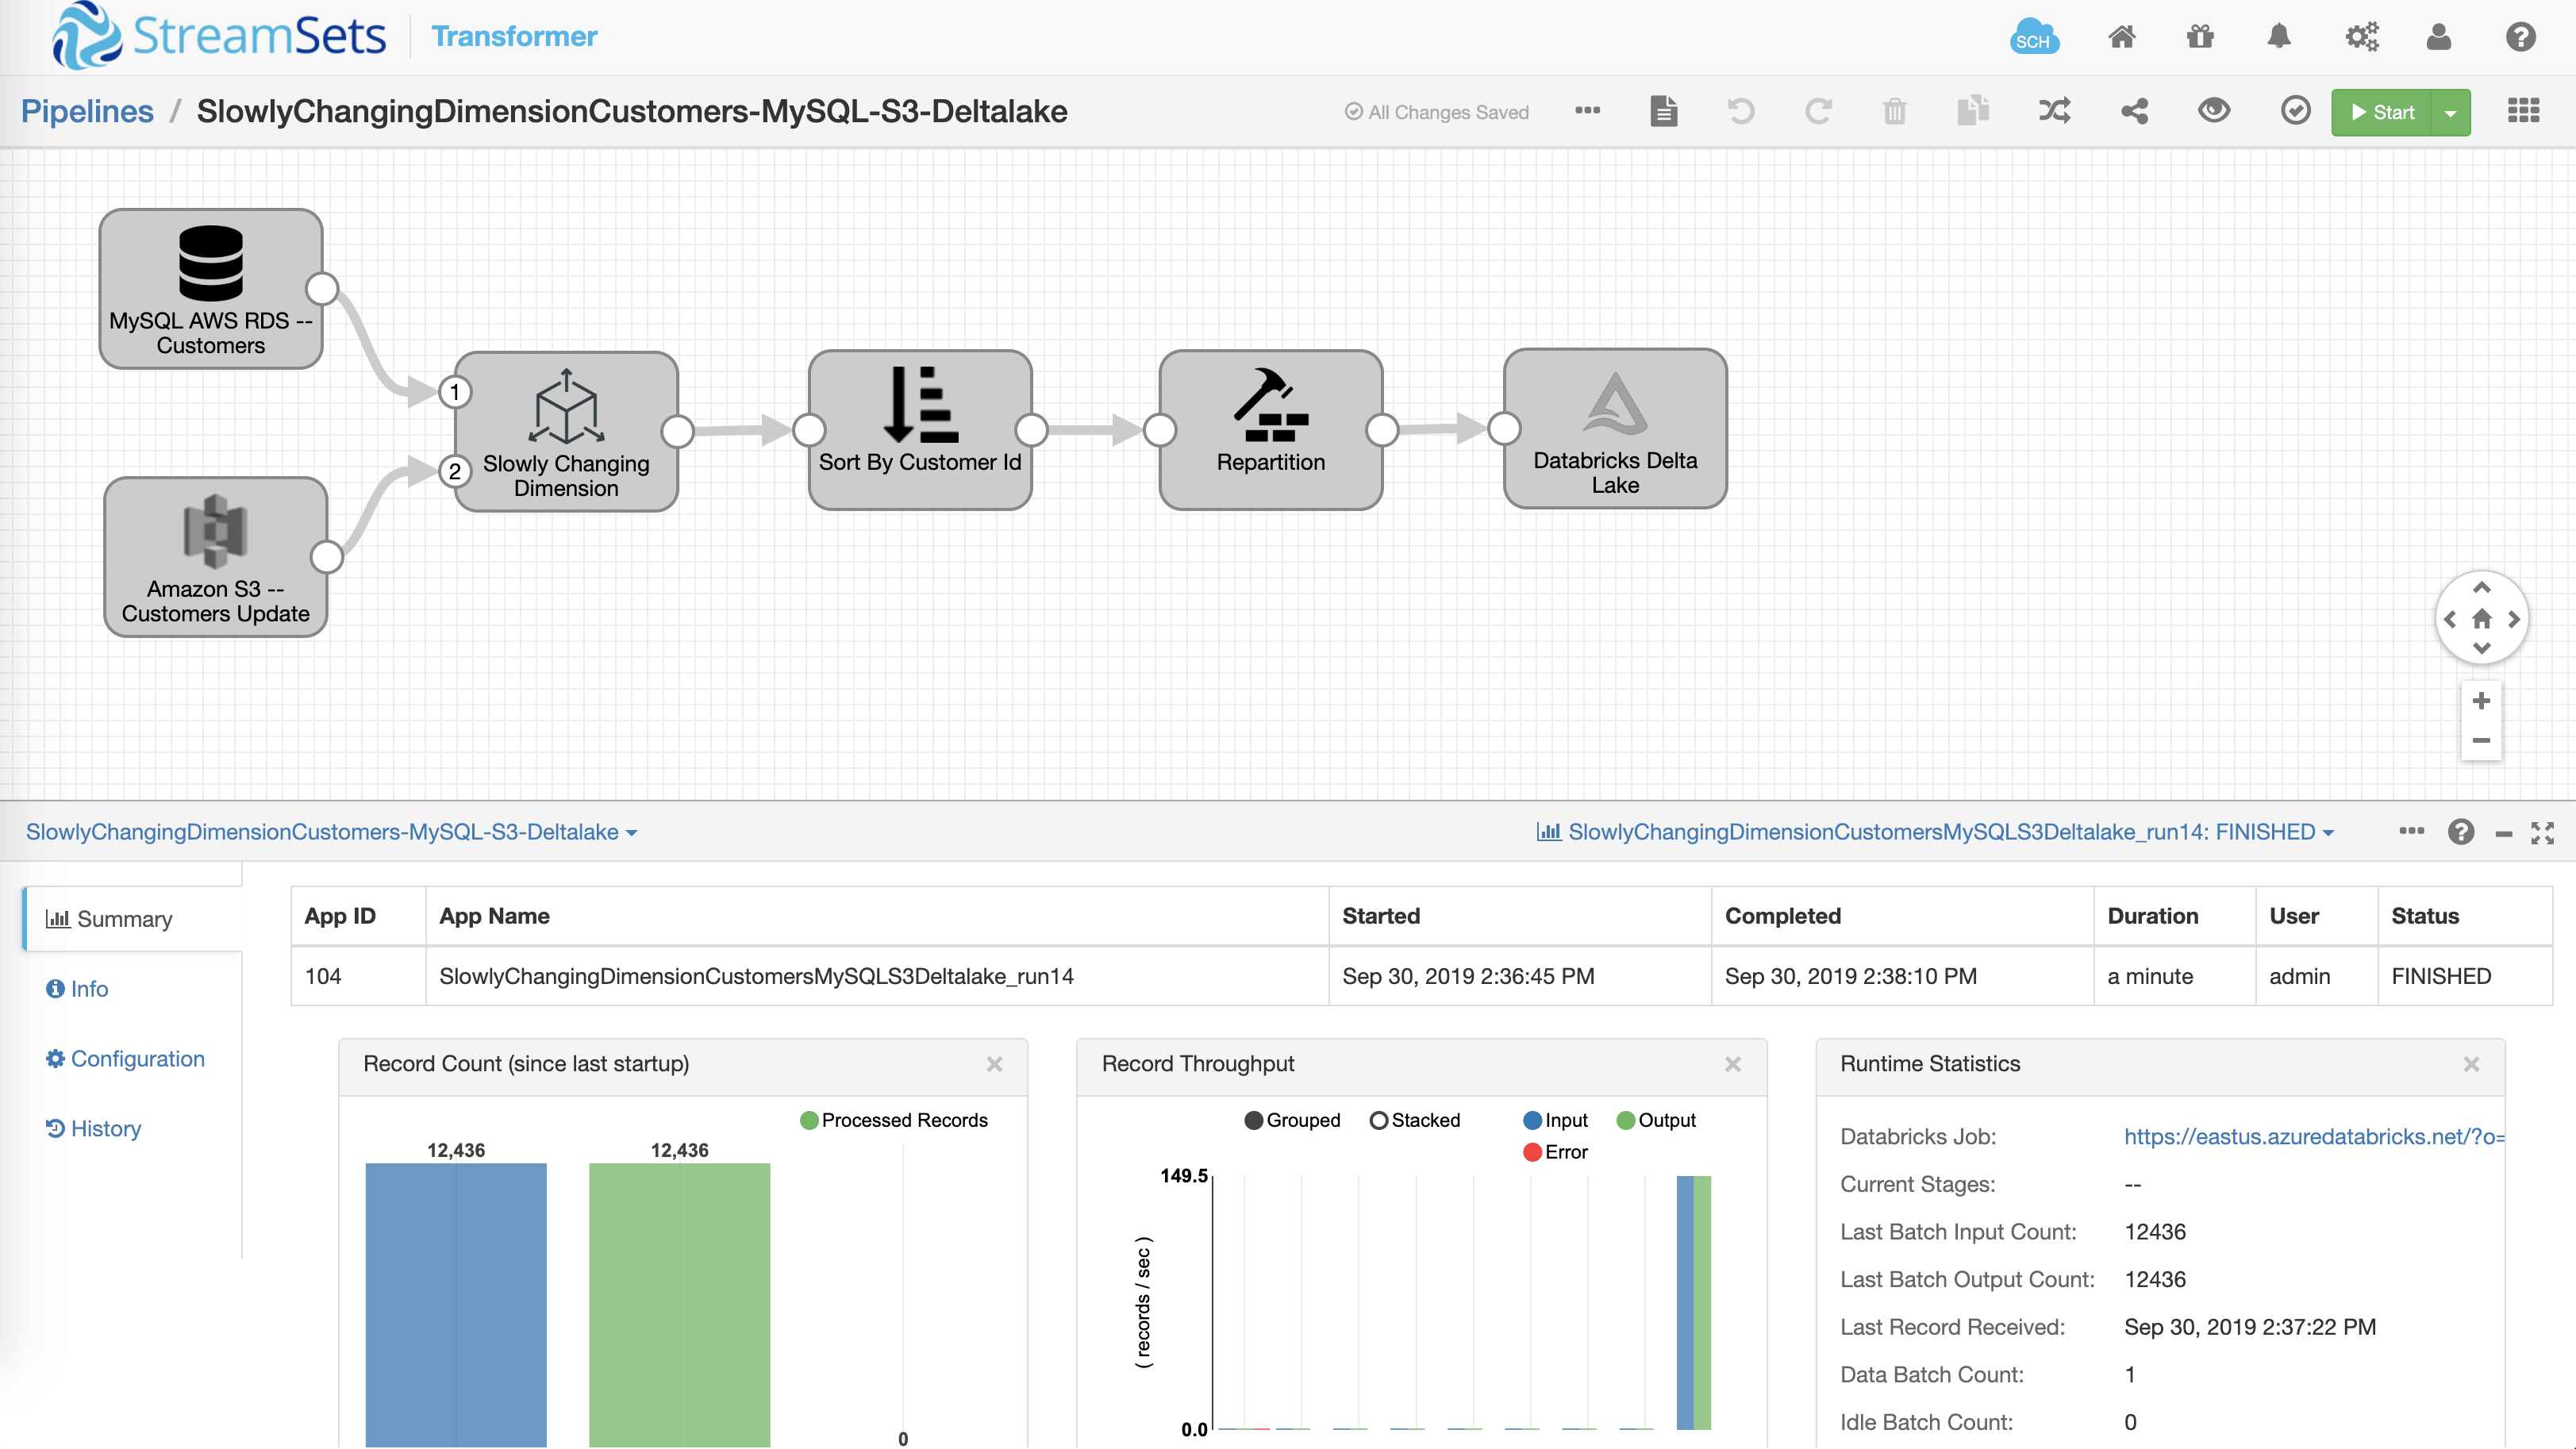Toggle the Output series legend
Viewport: 2576px width, 1449px height.
click(1656, 1120)
